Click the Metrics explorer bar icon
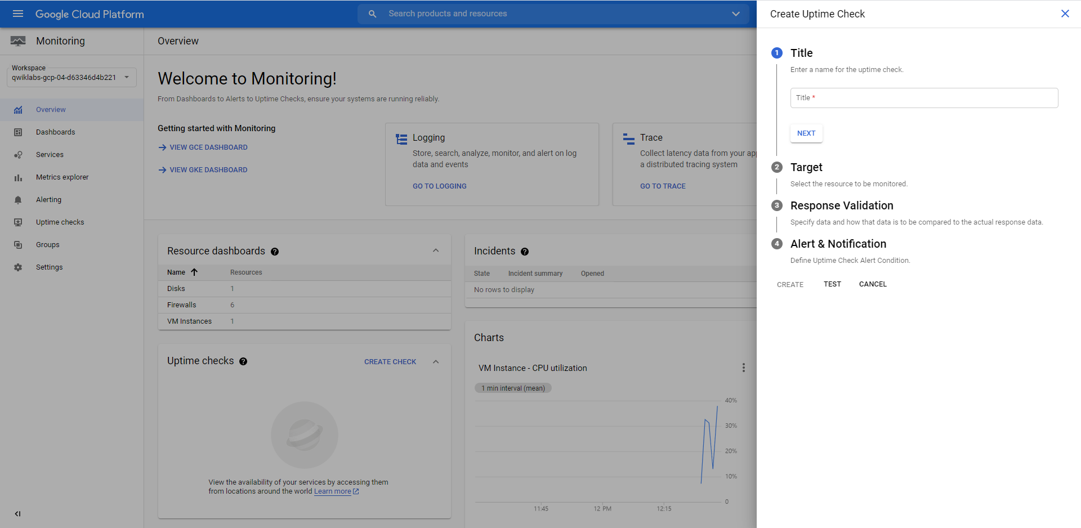 coord(18,177)
